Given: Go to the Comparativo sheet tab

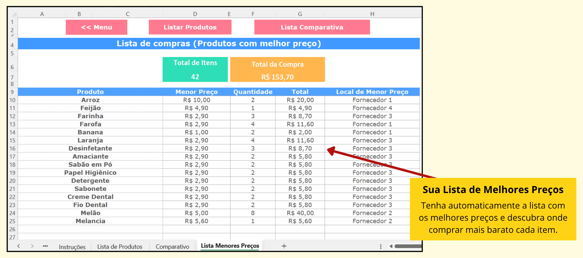Looking at the screenshot, I should click(172, 247).
